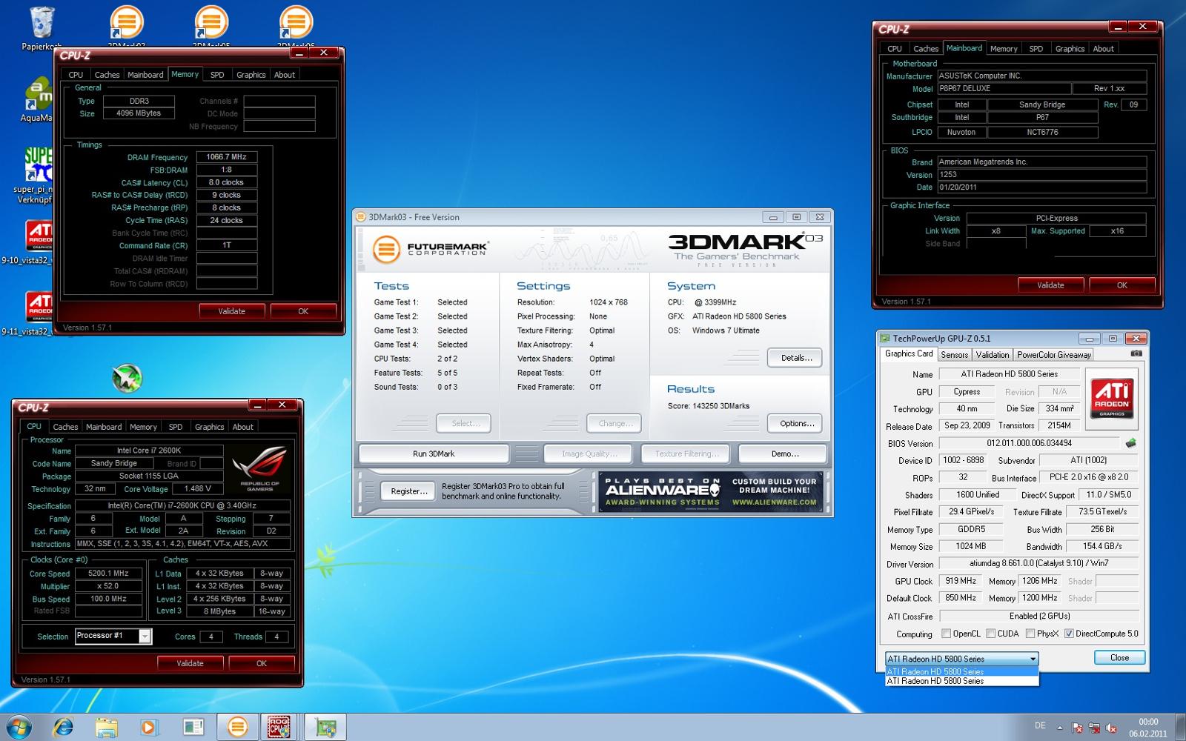Open the green star desktop icon
Viewport: 1186px width, 741px height.
tap(127, 378)
